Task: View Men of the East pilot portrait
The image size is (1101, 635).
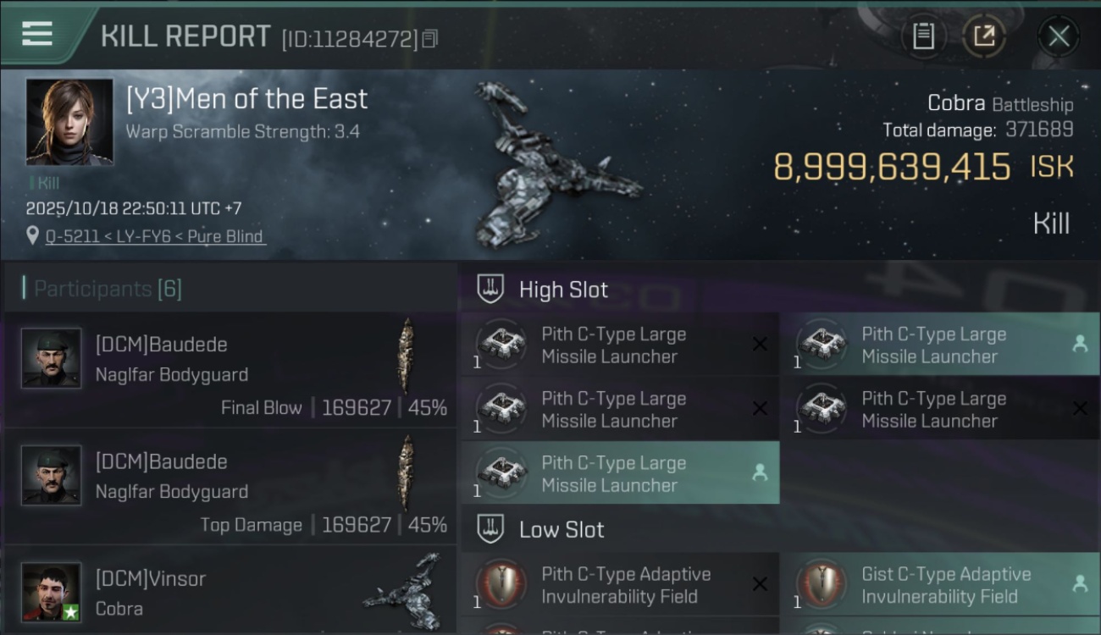Action: (x=69, y=122)
